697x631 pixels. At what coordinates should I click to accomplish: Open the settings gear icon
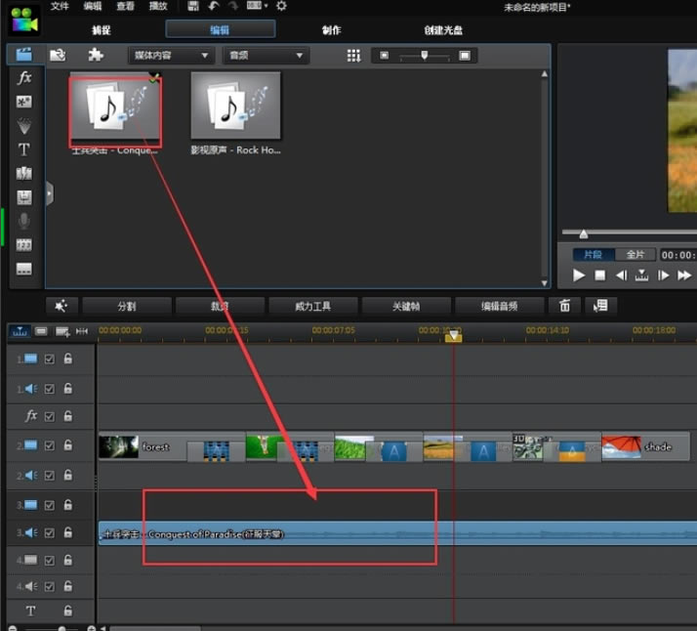281,6
